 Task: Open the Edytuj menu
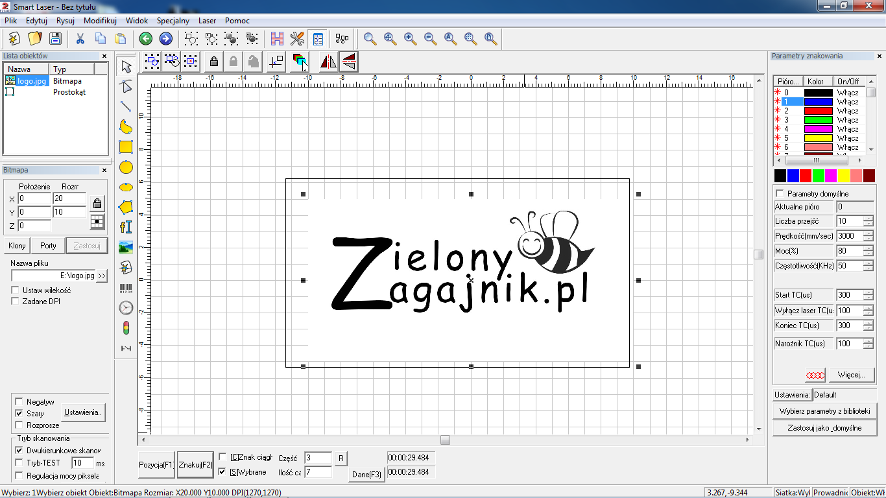(x=36, y=21)
